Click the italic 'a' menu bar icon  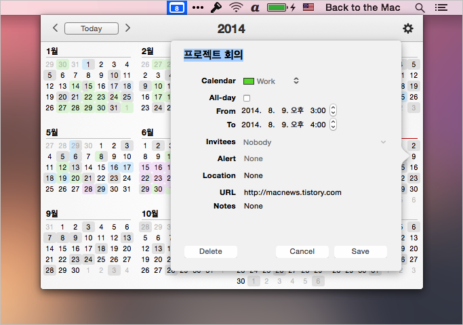tap(255, 7)
